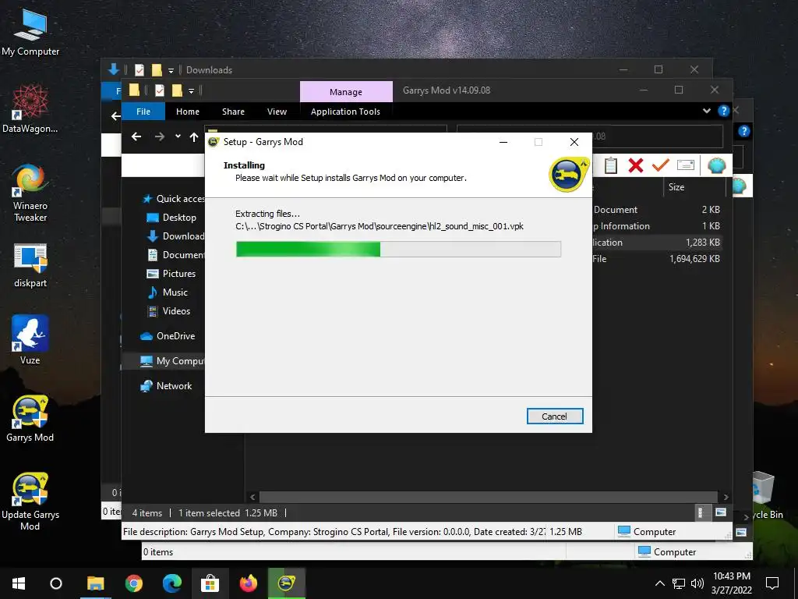Open Videos in the navigation pane
The image size is (798, 599).
click(168, 311)
